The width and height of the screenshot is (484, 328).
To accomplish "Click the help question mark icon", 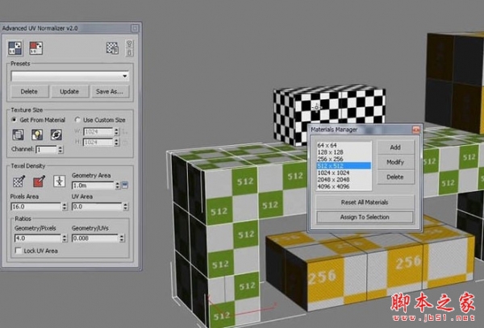I will pyautogui.click(x=130, y=44).
